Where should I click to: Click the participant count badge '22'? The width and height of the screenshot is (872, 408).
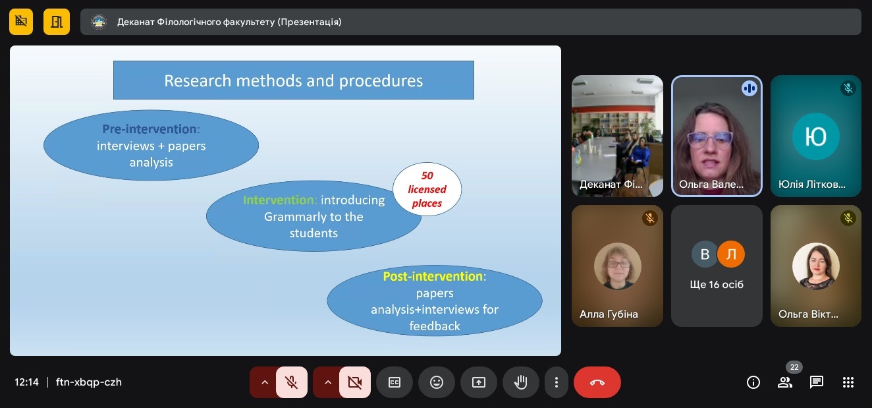[x=794, y=367]
